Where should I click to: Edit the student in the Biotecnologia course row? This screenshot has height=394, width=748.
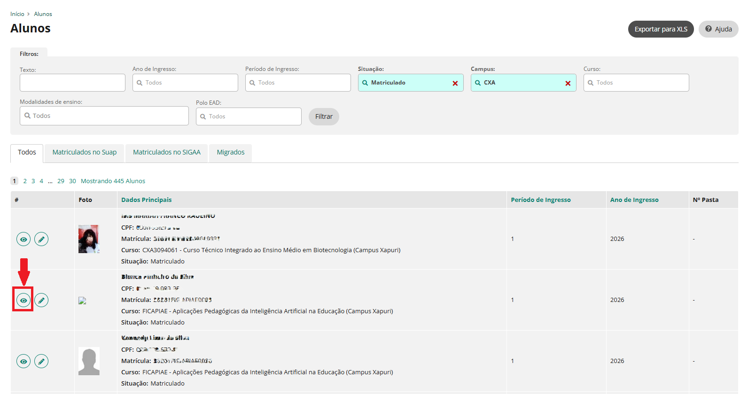tap(41, 239)
